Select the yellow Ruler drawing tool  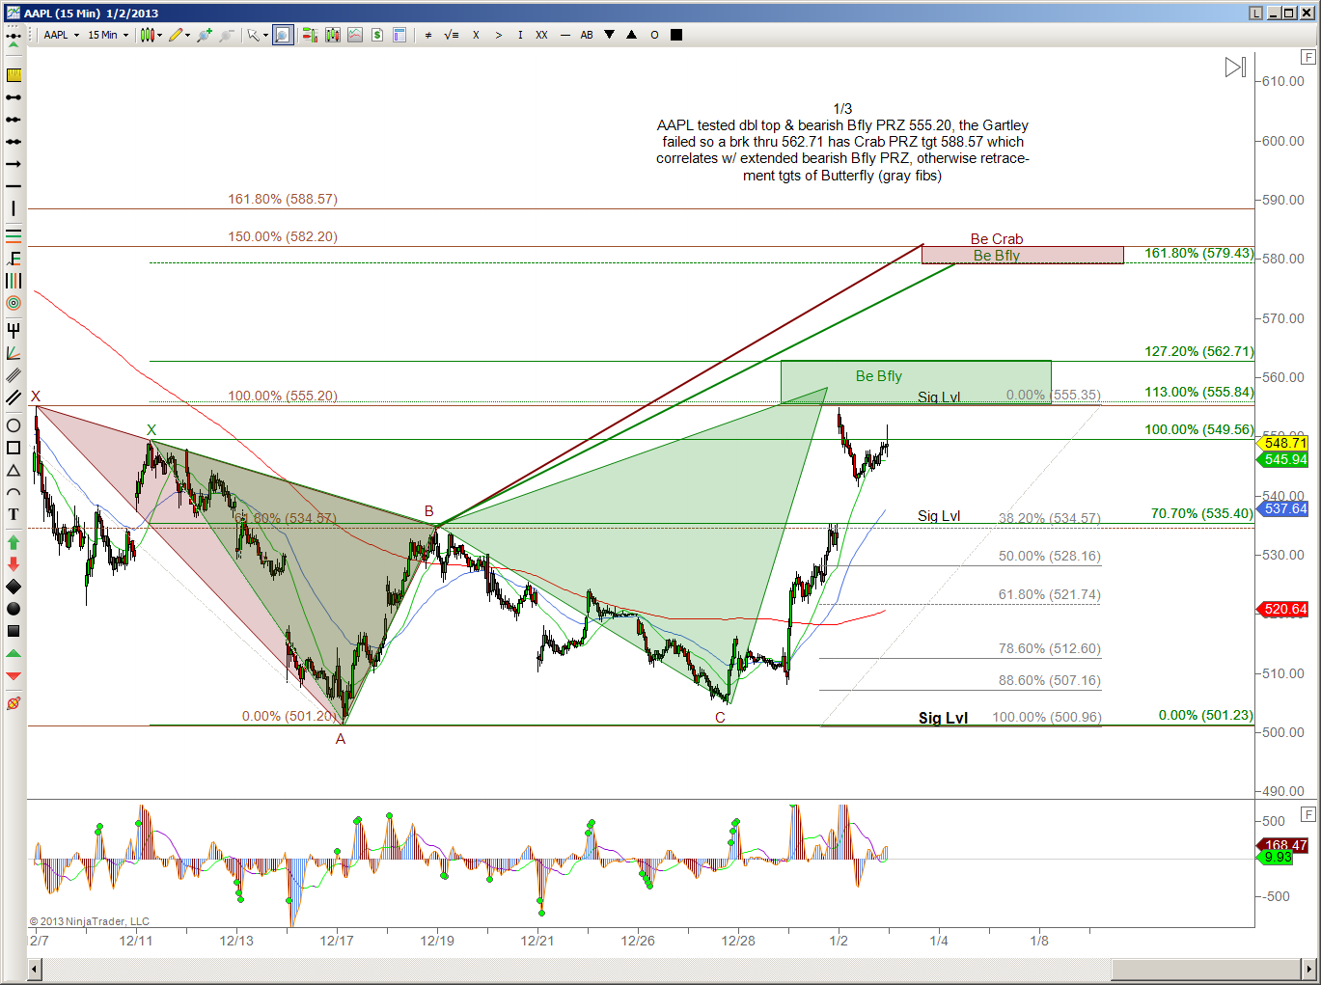tap(14, 75)
